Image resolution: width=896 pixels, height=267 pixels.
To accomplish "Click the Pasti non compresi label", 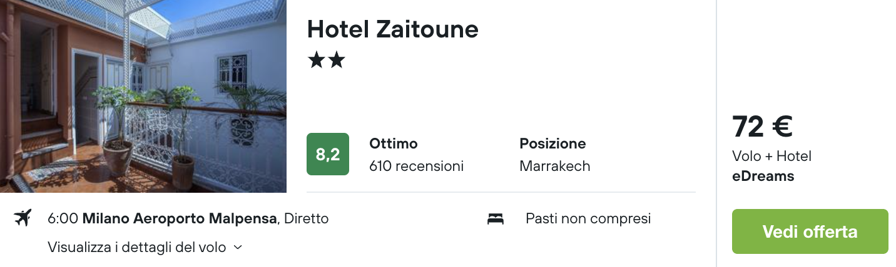I will (588, 218).
